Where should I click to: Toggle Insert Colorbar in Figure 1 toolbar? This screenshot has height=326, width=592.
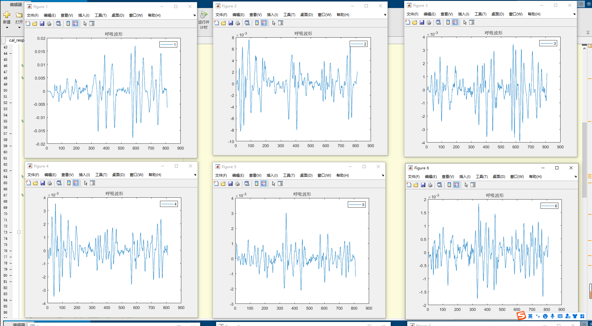click(68, 23)
